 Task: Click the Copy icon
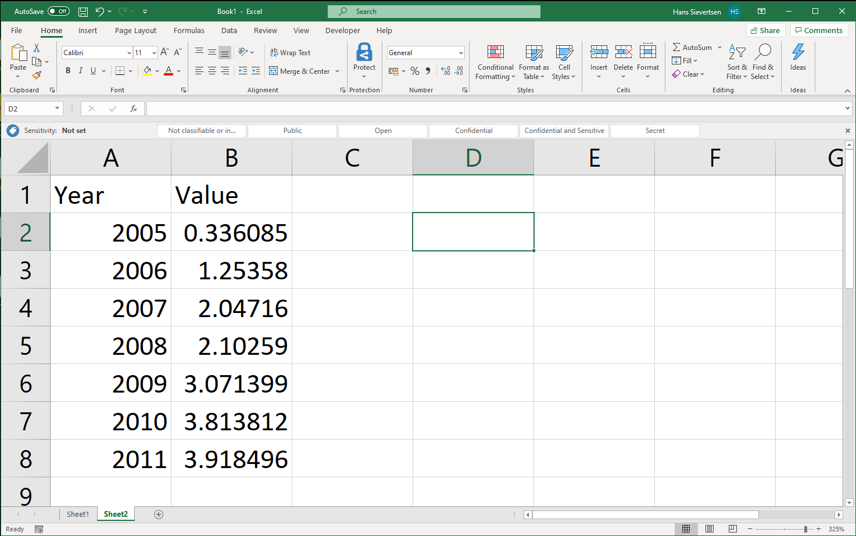tap(37, 62)
